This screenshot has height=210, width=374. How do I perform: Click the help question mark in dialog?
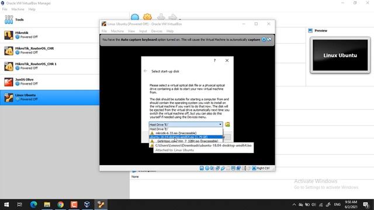click(x=214, y=61)
